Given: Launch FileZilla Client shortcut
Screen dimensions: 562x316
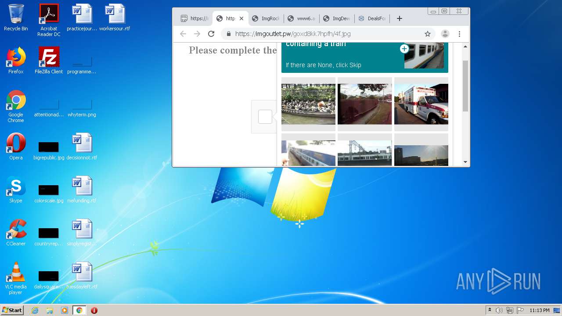Looking at the screenshot, I should coord(49,61).
